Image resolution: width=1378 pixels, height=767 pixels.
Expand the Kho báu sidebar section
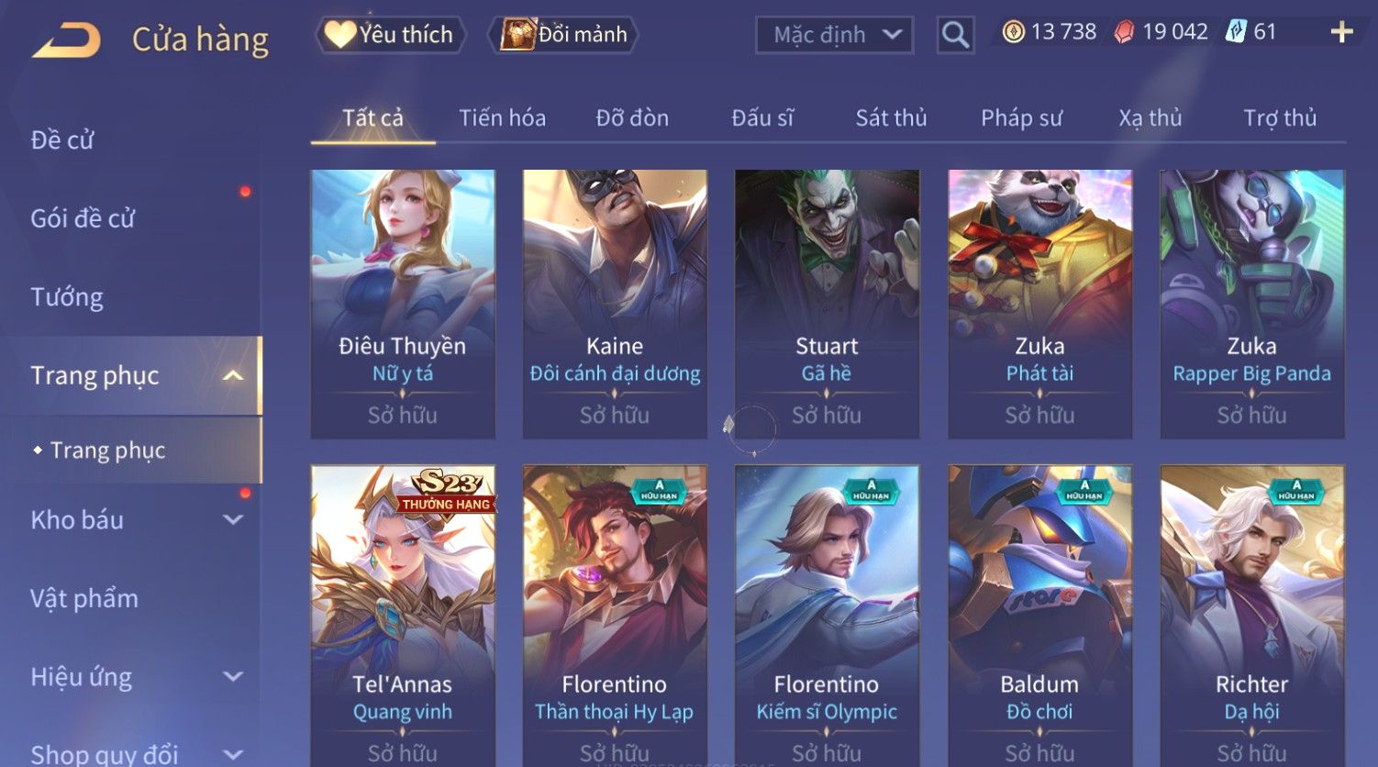233,520
